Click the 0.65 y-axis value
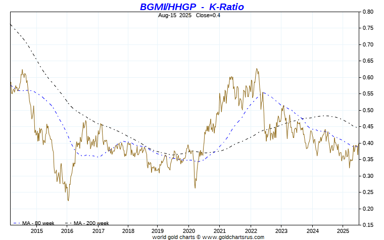The width and height of the screenshot is (384, 240). coord(368,61)
